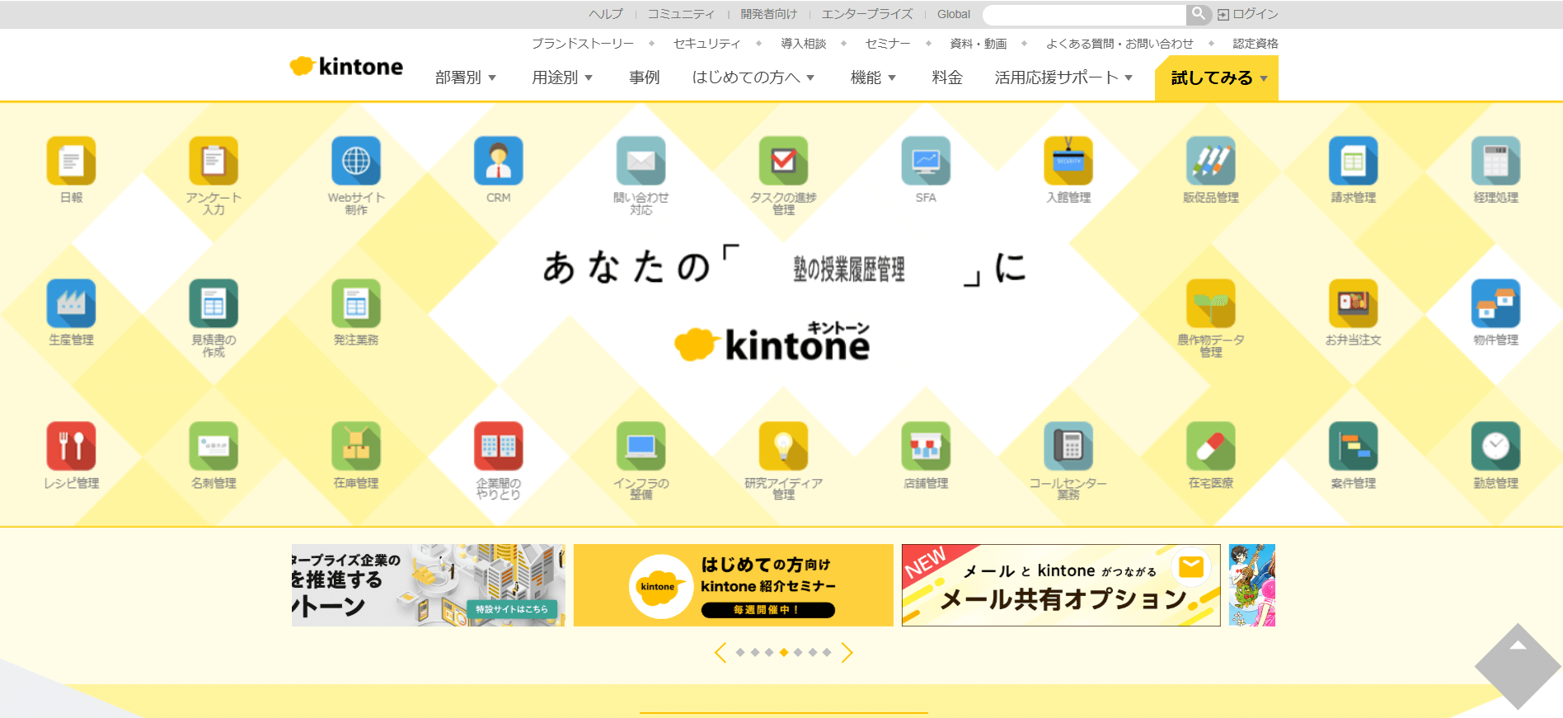This screenshot has width=1563, height=718.
Task: Open the 企業間のやりとり buildings icon
Action: pyautogui.click(x=499, y=446)
